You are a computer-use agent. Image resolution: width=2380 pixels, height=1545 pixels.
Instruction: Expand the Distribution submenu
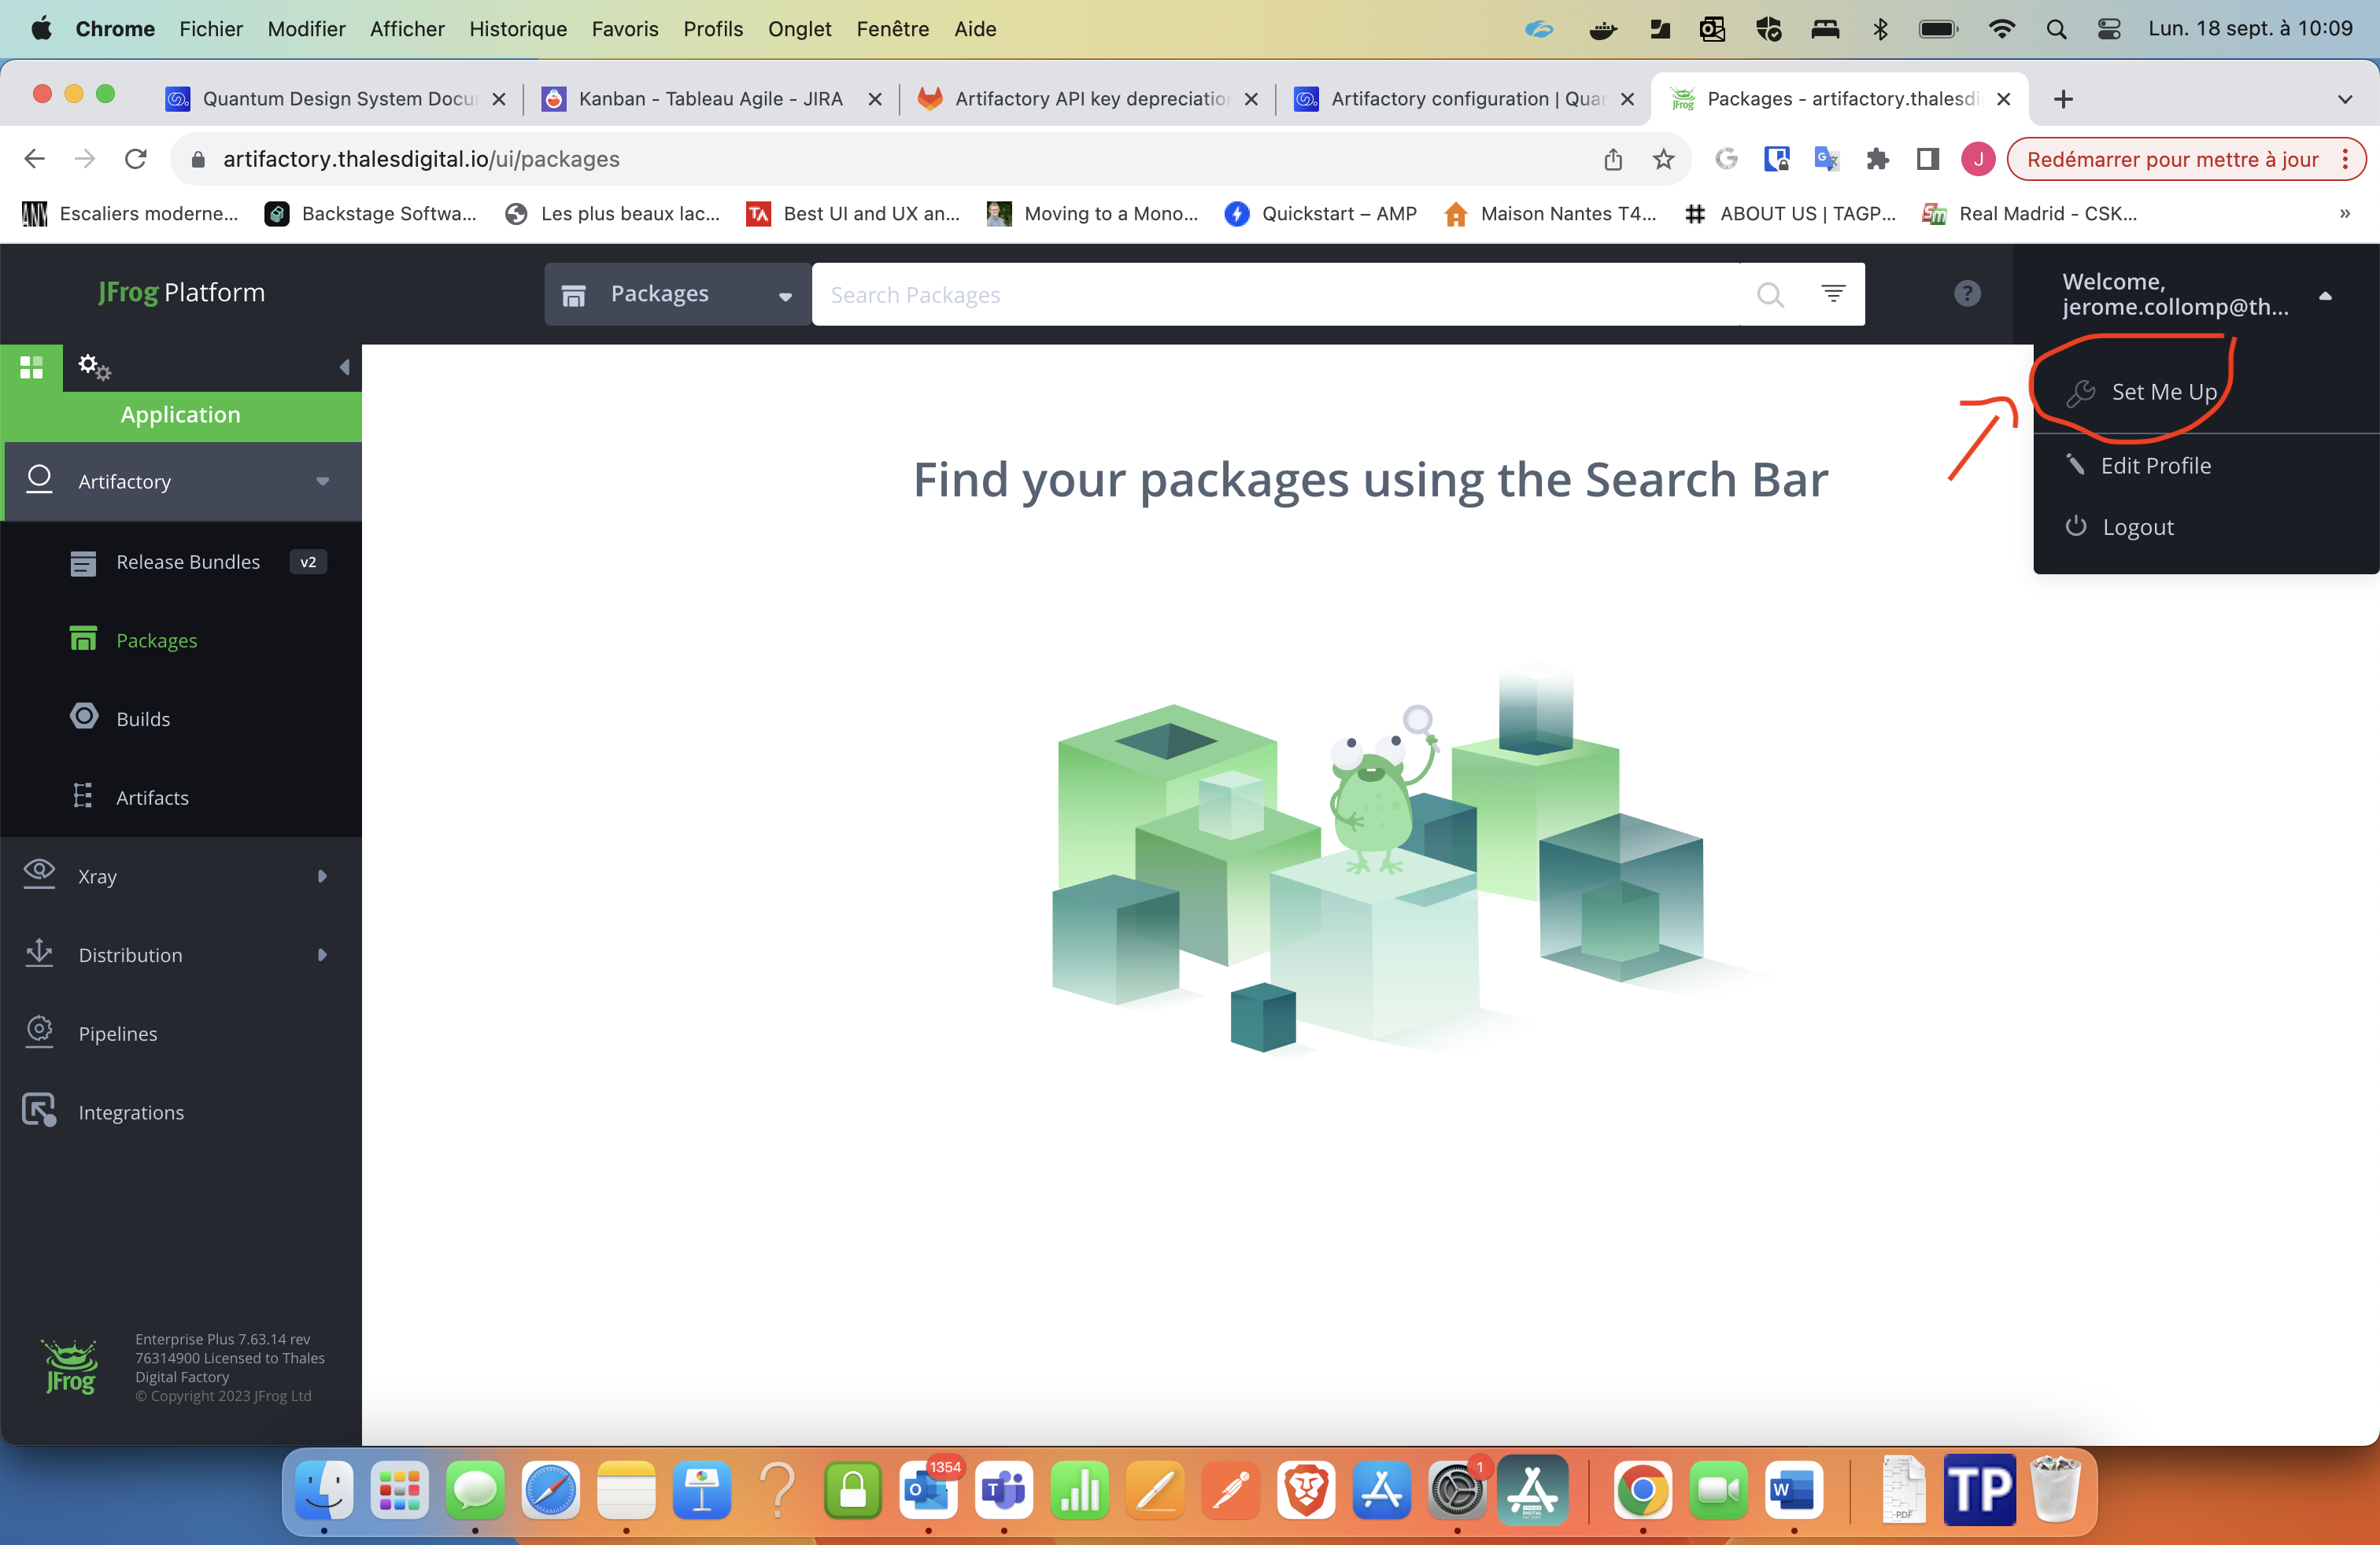pos(321,955)
